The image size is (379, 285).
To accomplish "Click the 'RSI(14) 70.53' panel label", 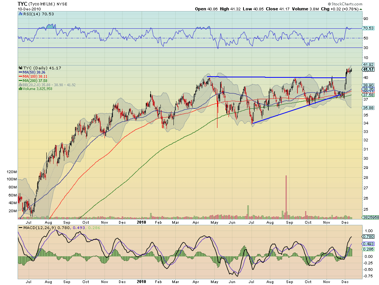I will click(38, 14).
